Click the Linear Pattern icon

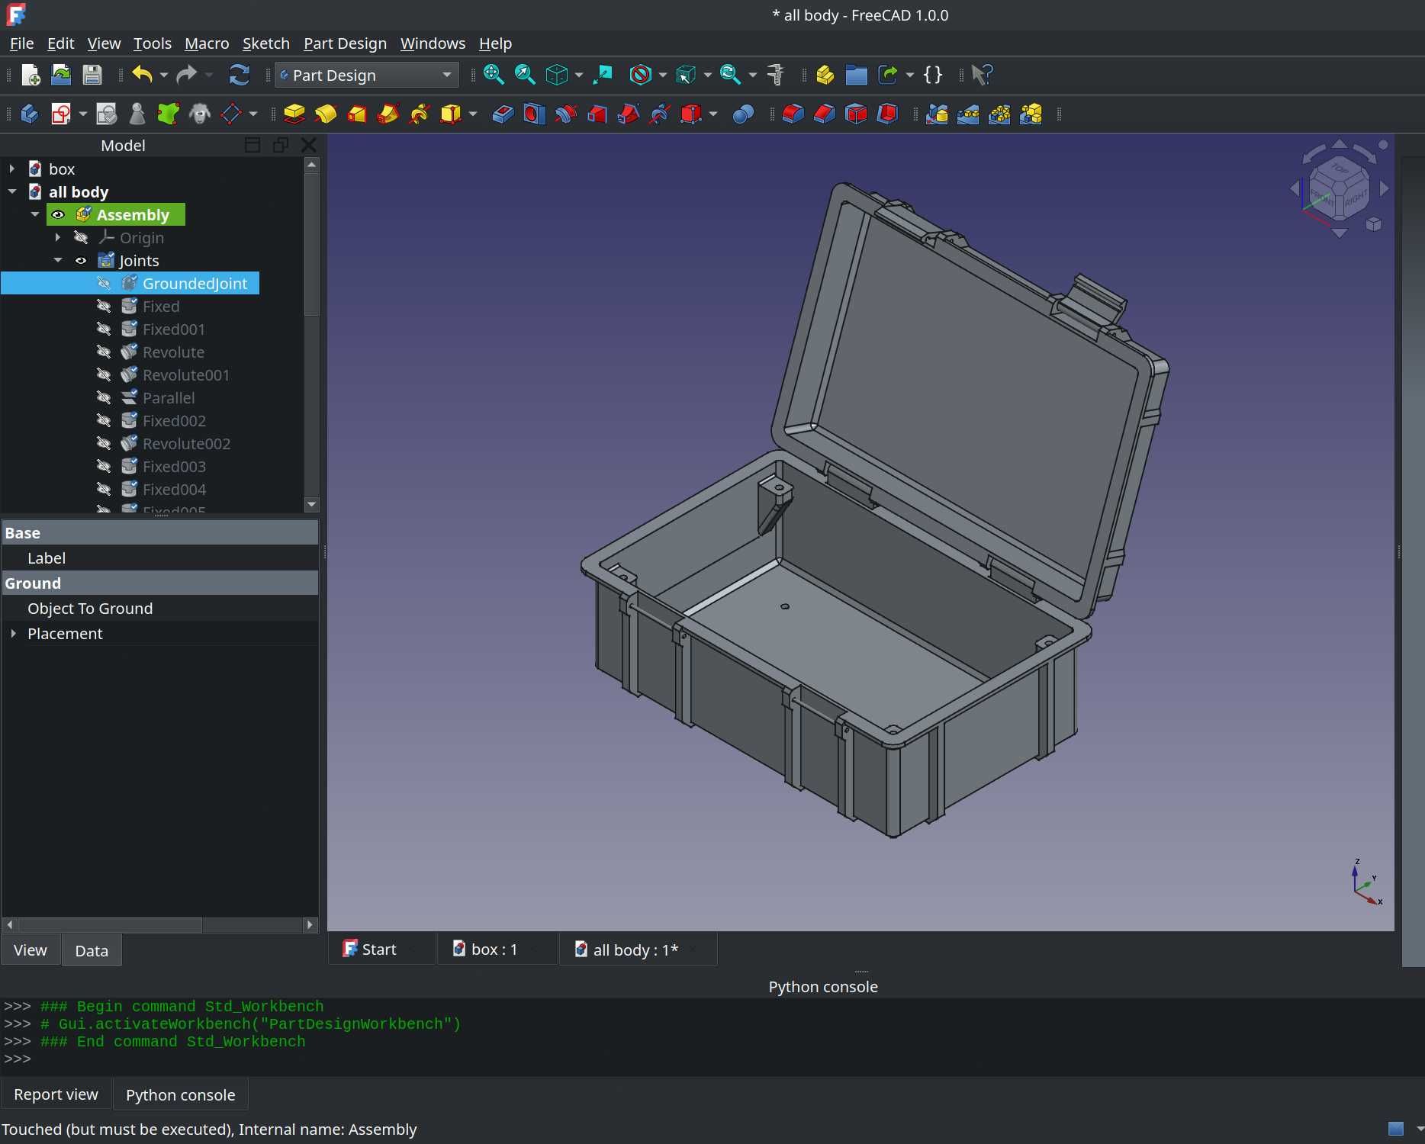(968, 114)
